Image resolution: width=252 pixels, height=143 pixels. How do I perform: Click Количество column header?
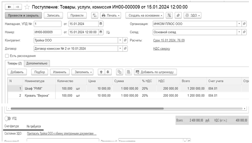[x=71, y=81]
